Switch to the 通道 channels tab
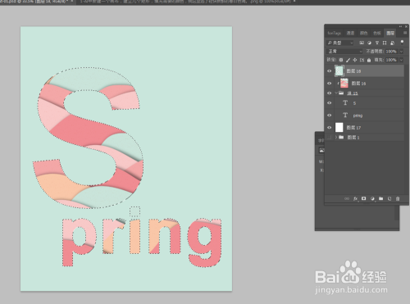This screenshot has width=410, height=304. tap(350, 33)
